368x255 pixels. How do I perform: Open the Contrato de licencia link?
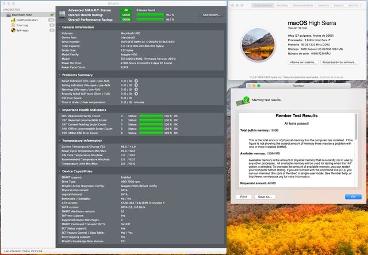331,77
